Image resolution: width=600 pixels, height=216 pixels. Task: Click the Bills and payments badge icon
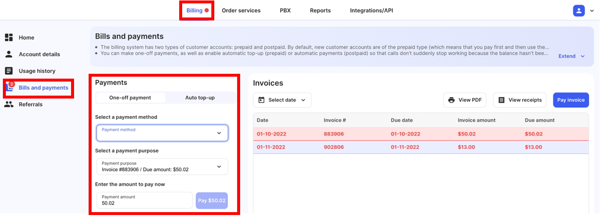(x=10, y=87)
